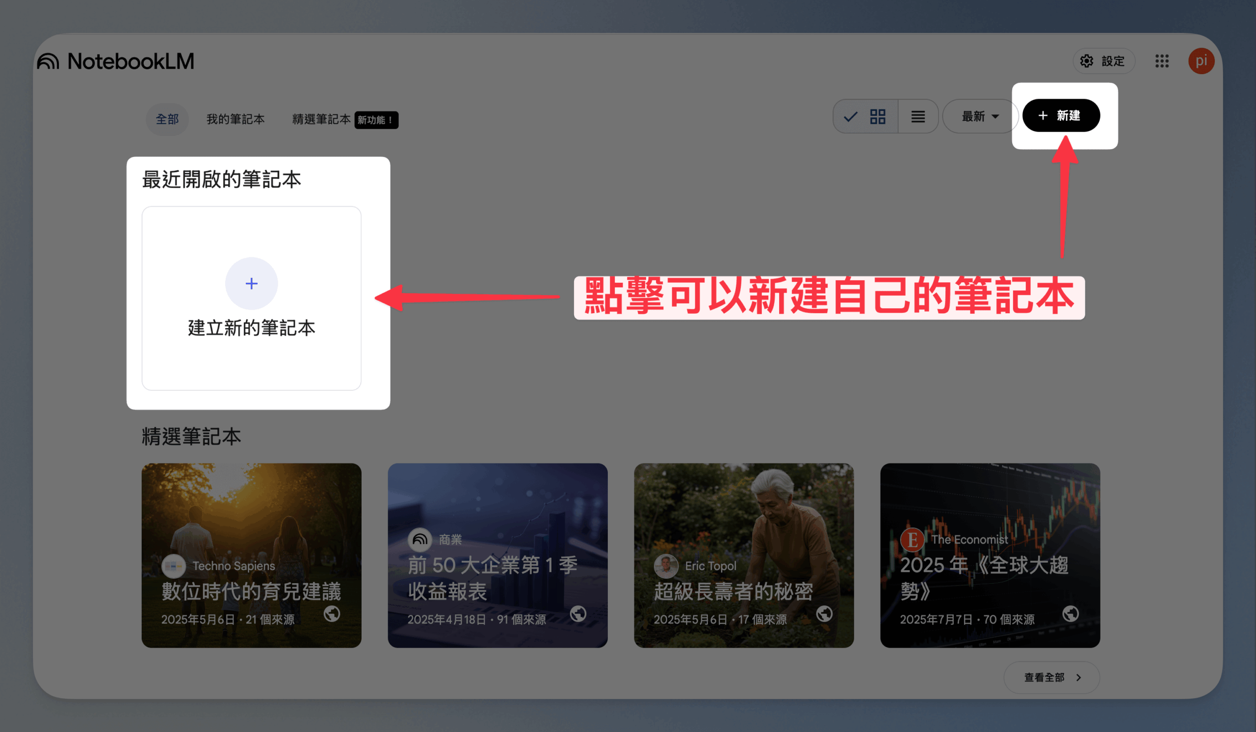
Task: Click globe icon on 數位時代的育兒建議 card
Action: pos(332,614)
